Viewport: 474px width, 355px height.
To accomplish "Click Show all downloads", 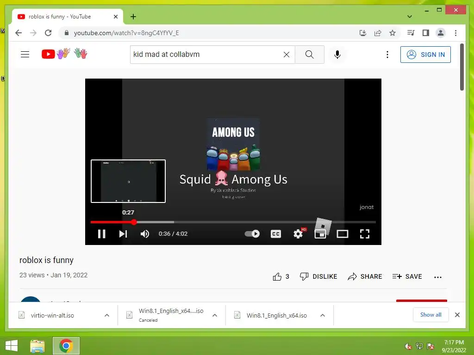I will pyautogui.click(x=430, y=315).
